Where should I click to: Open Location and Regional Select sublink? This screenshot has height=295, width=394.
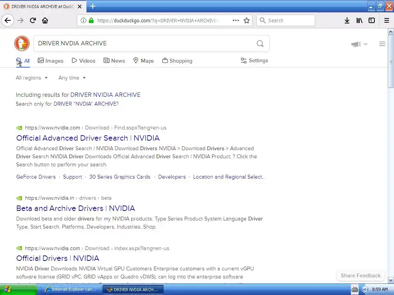click(229, 177)
